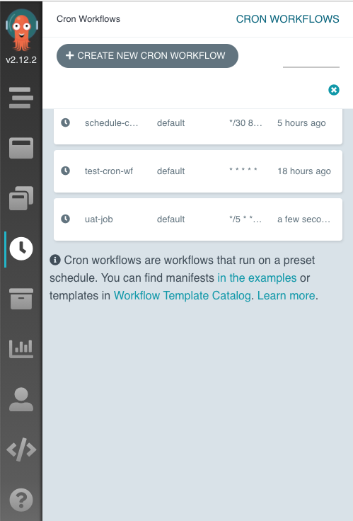
Task: Open the Workflow Template Catalog link
Action: [x=182, y=295]
